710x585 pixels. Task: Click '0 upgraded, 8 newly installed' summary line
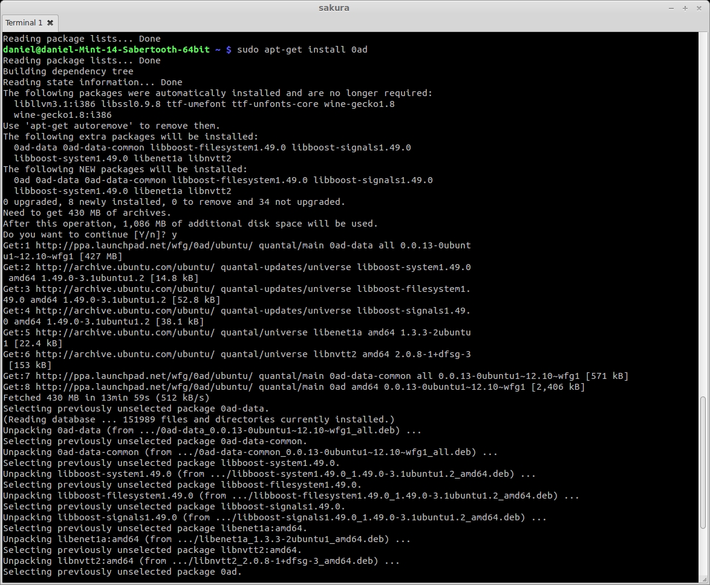tap(174, 202)
